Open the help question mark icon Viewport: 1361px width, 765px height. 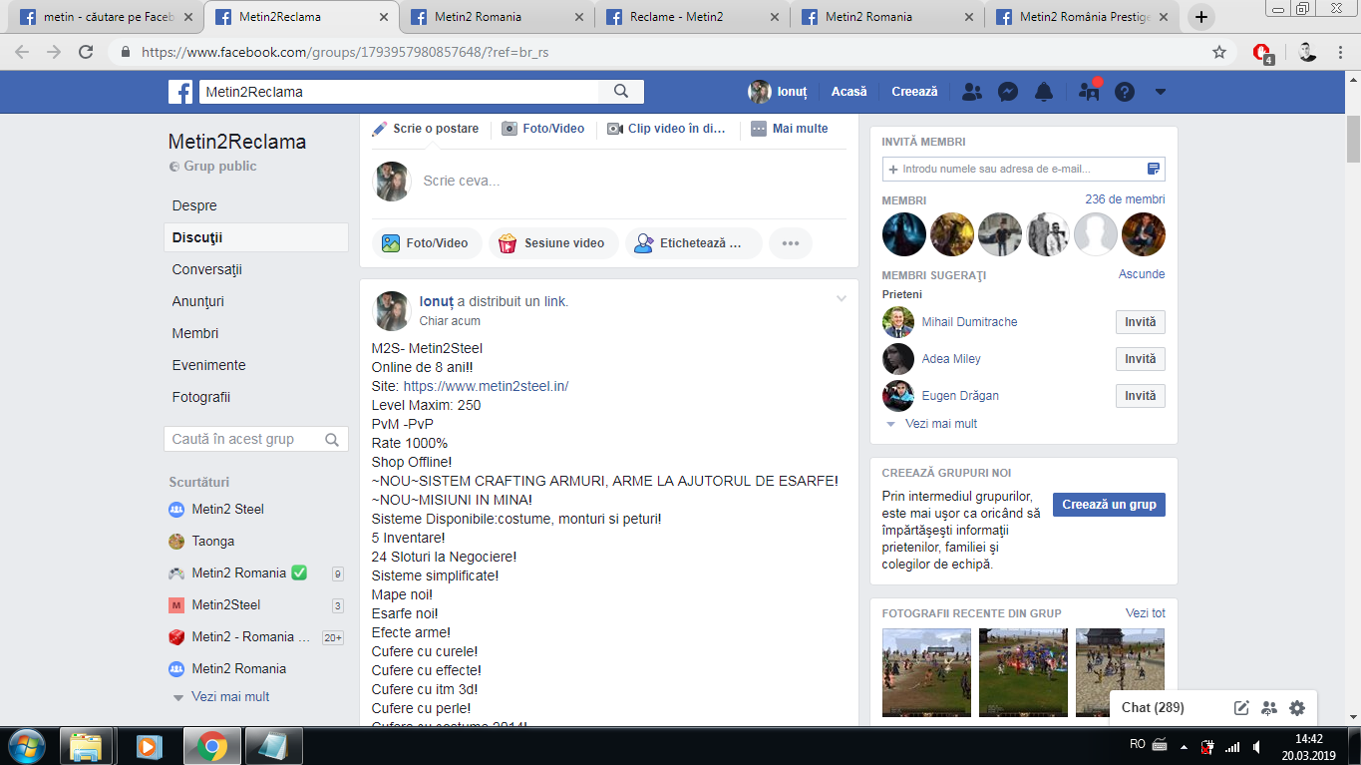[1125, 92]
